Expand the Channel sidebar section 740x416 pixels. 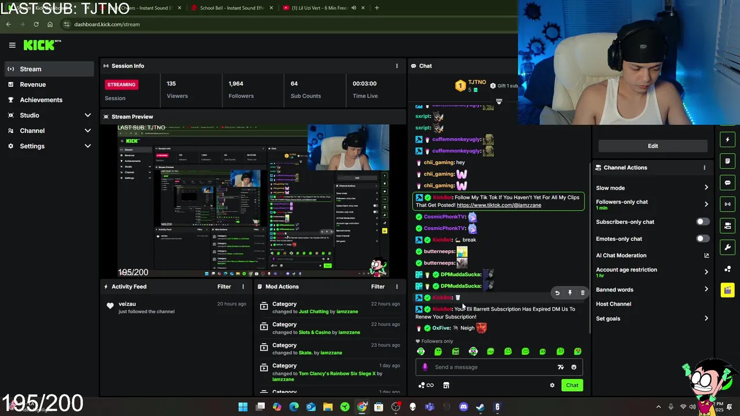pos(88,131)
